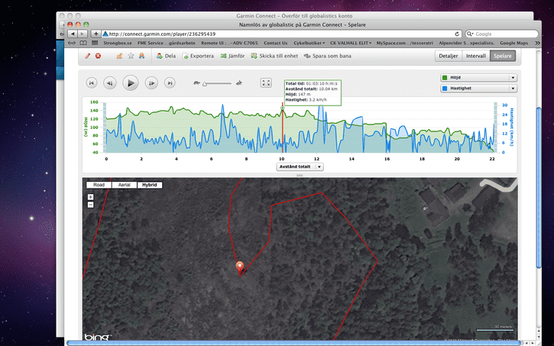Switch map to Aerial view
The width and height of the screenshot is (554, 346).
(124, 185)
